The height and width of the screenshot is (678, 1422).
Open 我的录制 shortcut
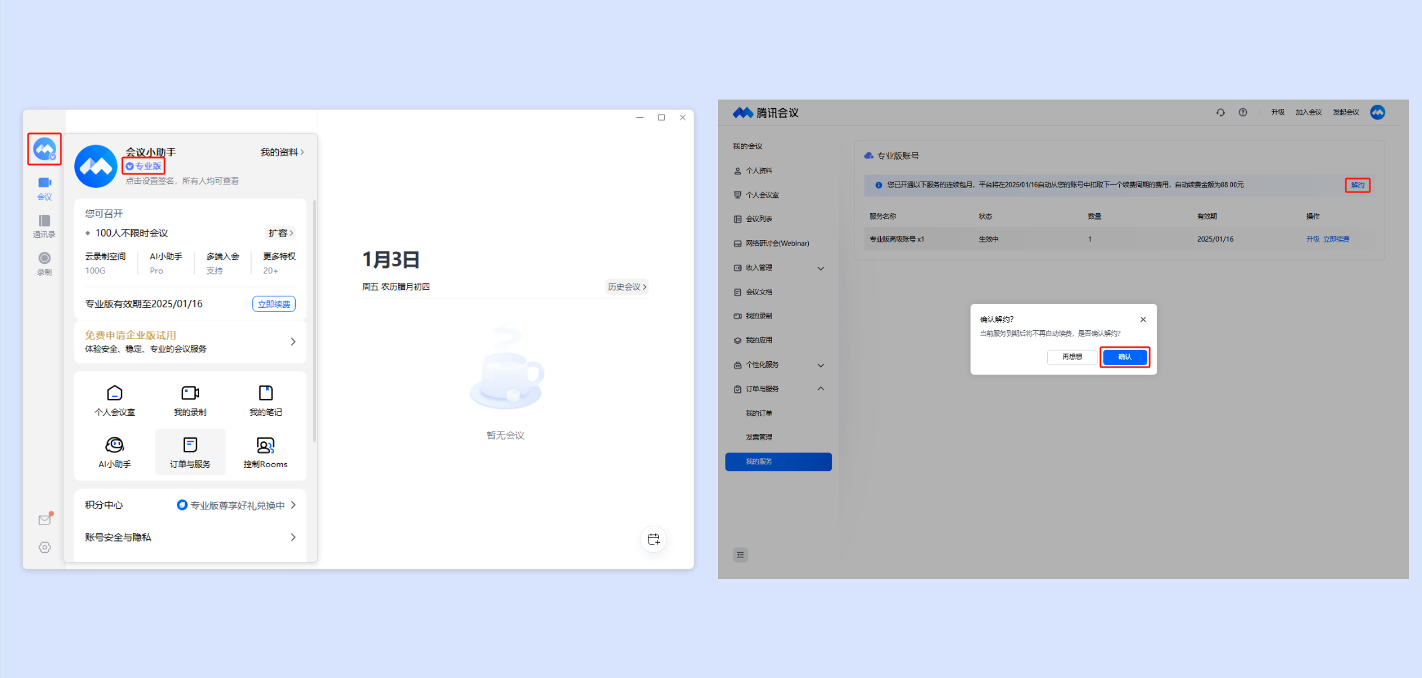(190, 400)
